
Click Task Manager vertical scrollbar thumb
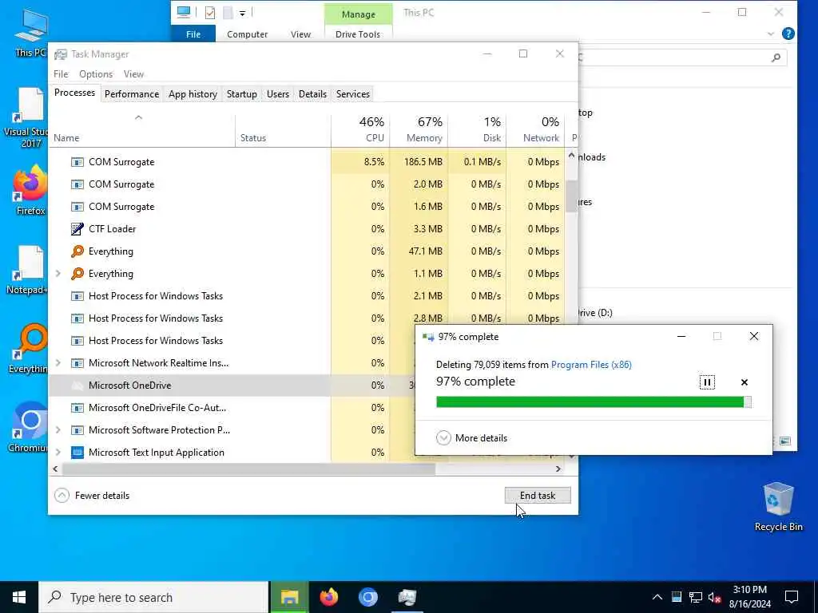pos(571,196)
